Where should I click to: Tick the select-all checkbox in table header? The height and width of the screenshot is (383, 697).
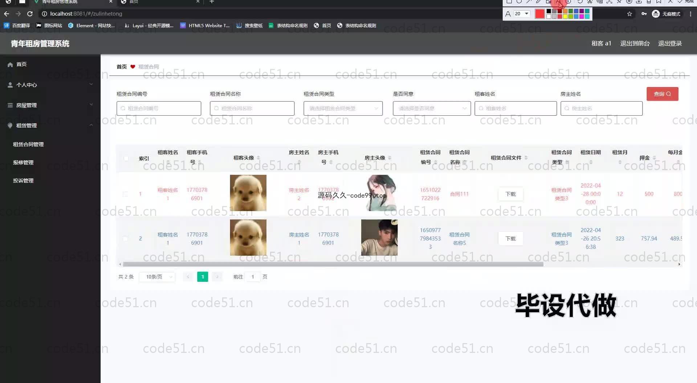click(126, 158)
